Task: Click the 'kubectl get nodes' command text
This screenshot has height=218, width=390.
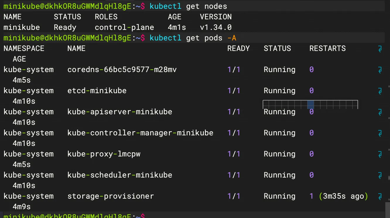Action: coord(188,6)
